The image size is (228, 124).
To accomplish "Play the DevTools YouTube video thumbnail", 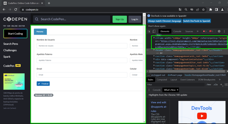I will point(201,116).
